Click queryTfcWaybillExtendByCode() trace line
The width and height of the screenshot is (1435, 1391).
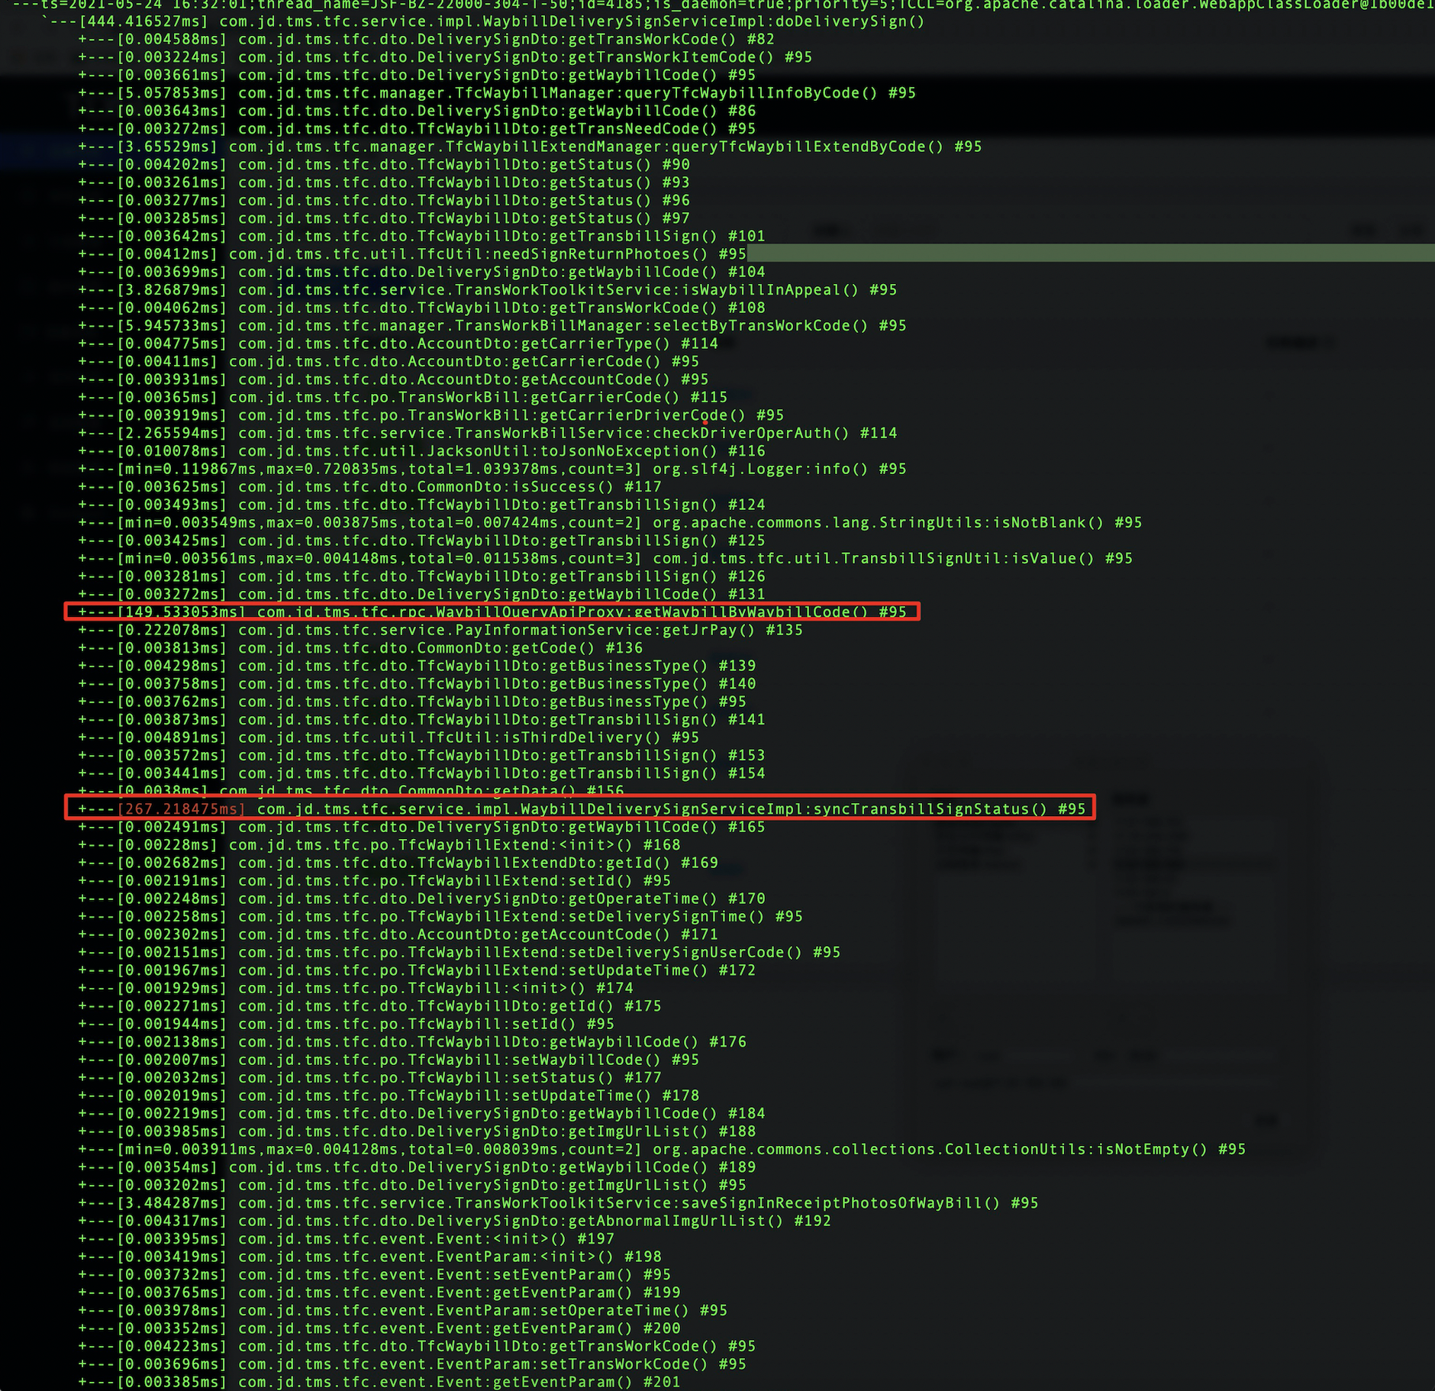click(x=530, y=147)
